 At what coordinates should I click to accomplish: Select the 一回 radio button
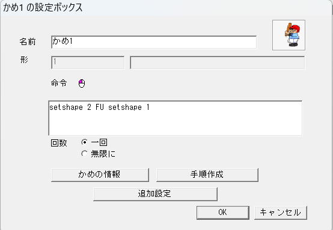point(84,142)
